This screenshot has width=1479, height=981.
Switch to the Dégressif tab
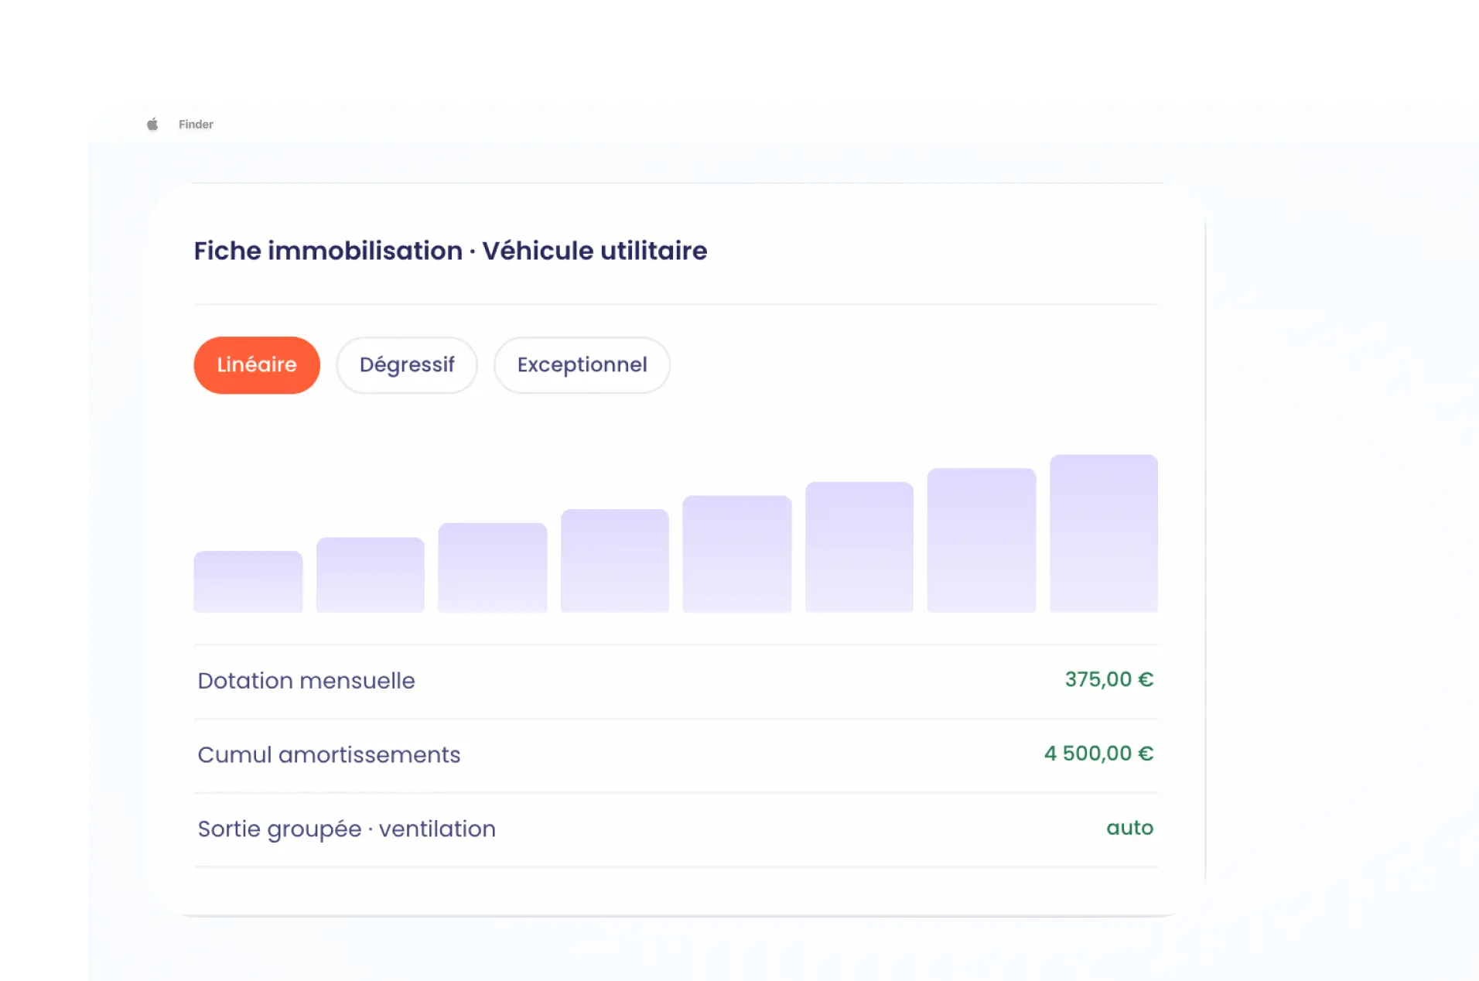tap(407, 365)
